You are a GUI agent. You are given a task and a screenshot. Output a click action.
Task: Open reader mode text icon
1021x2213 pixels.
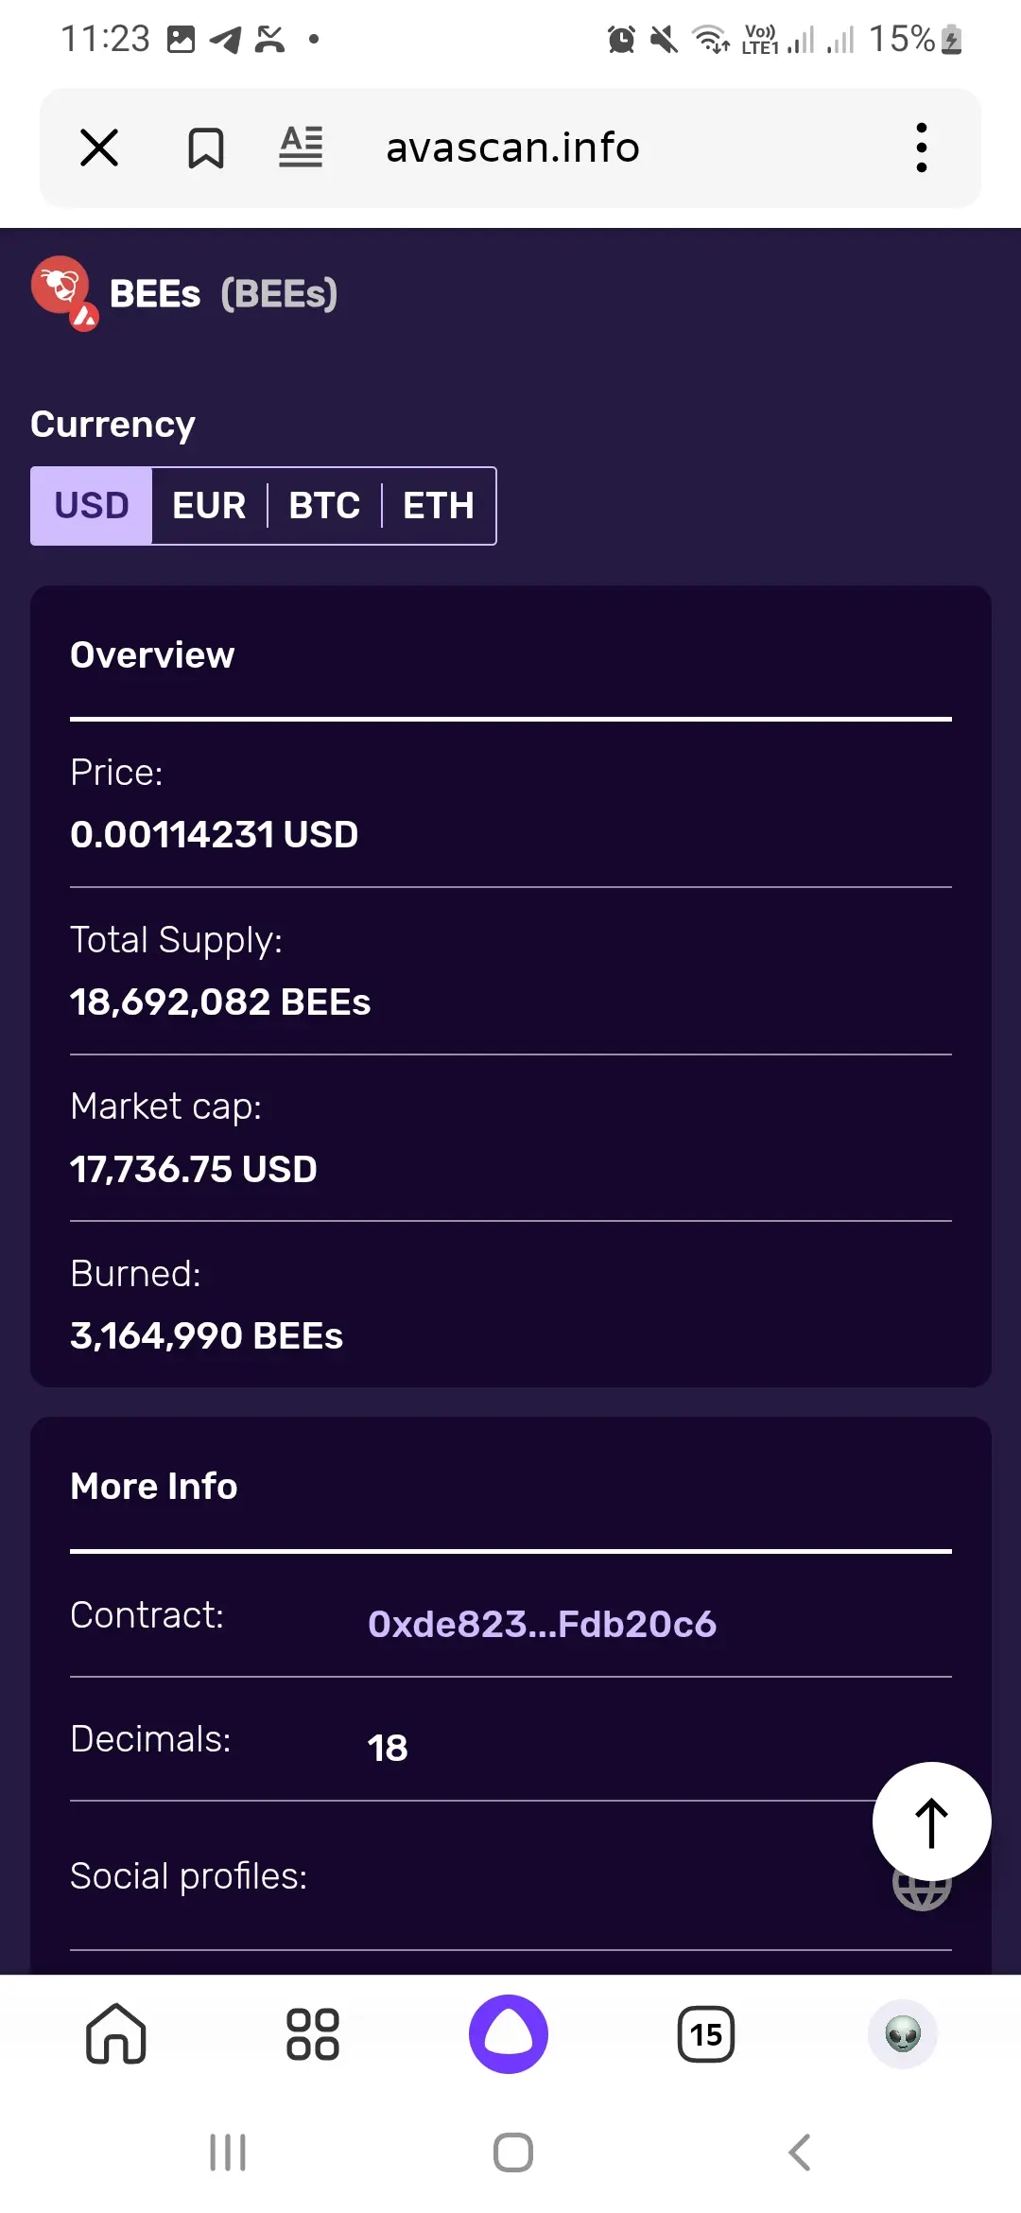pyautogui.click(x=301, y=148)
